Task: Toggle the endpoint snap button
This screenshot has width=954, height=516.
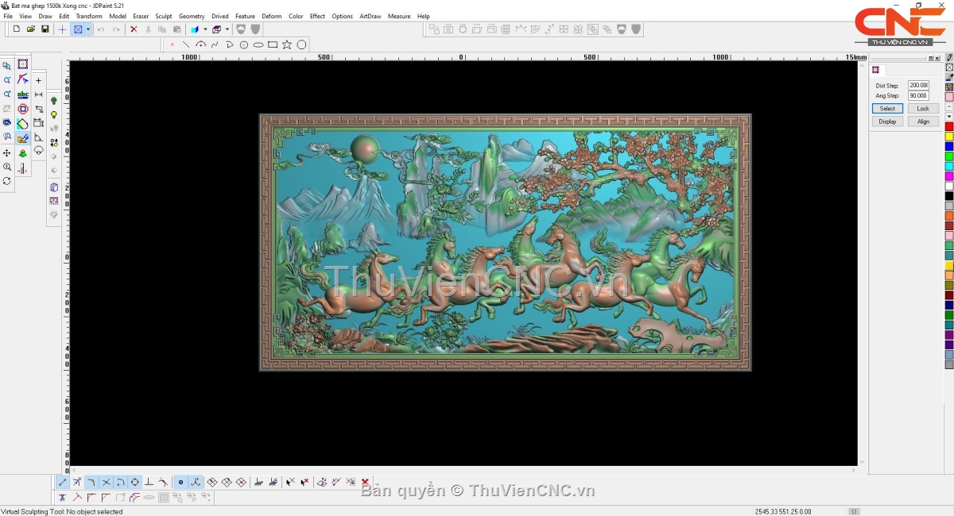Action: click(x=63, y=482)
